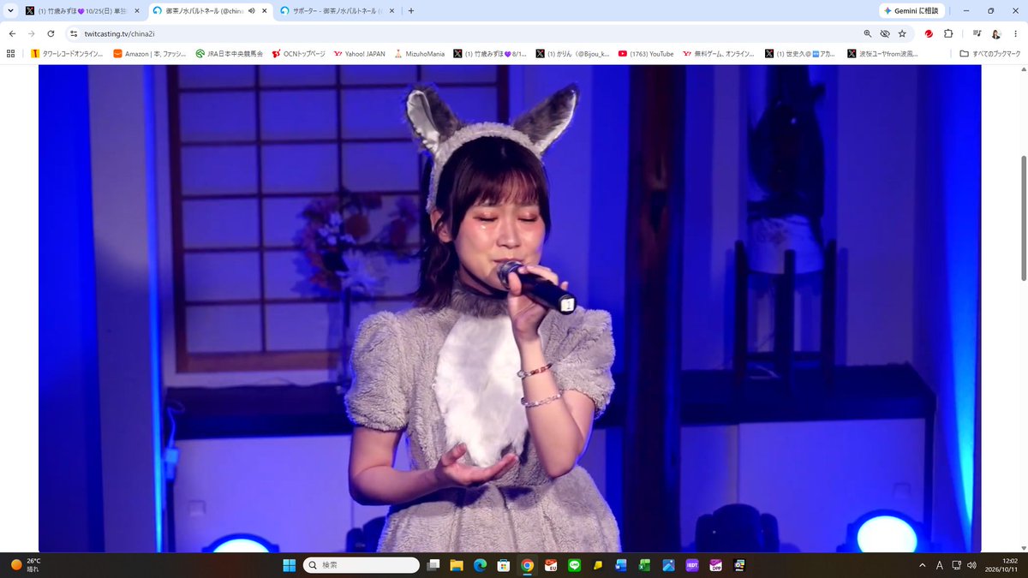Open File Explorer from taskbar
The width and height of the screenshot is (1028, 578).
click(457, 565)
